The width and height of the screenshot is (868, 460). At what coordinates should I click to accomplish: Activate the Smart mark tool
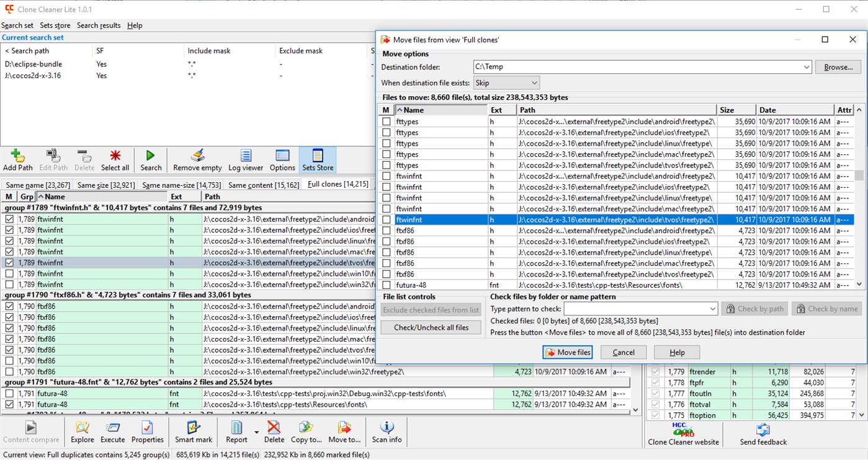pos(194,431)
